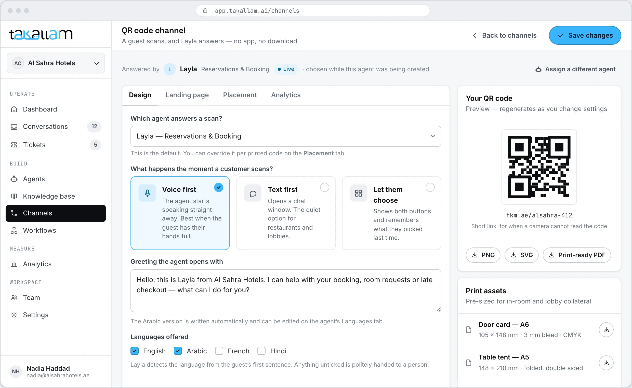Click the Text first chat bubble icon

click(x=253, y=193)
